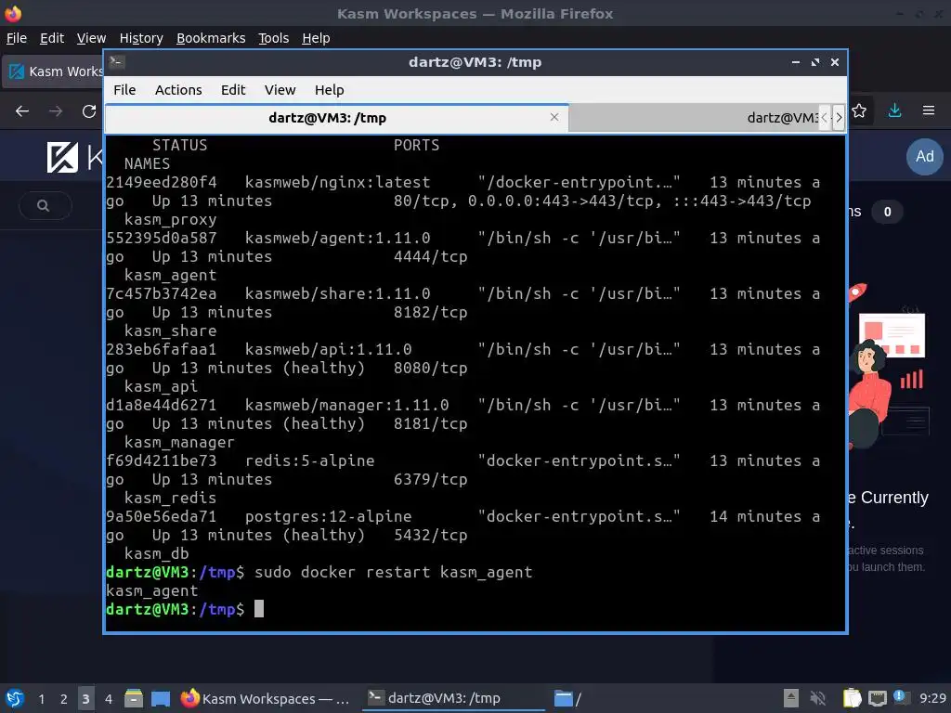Image resolution: width=951 pixels, height=713 pixels.
Task: Open Firefox File menu
Action: [x=17, y=38]
